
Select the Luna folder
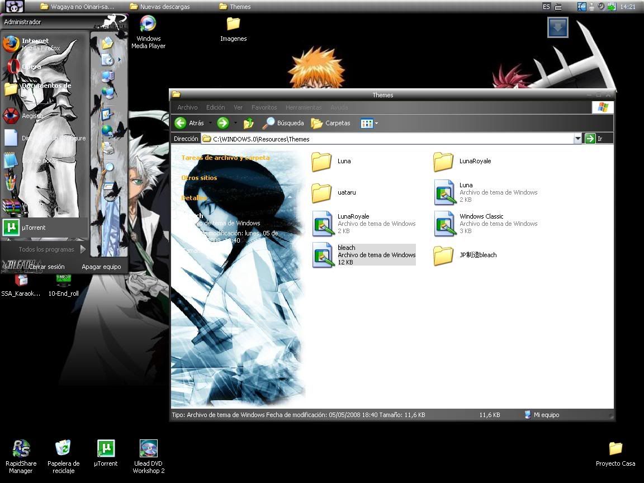tap(332, 162)
